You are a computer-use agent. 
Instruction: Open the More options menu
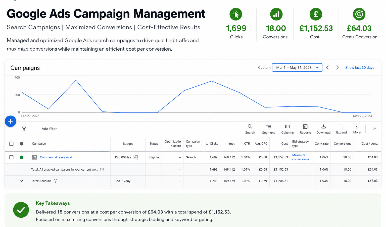(357, 129)
